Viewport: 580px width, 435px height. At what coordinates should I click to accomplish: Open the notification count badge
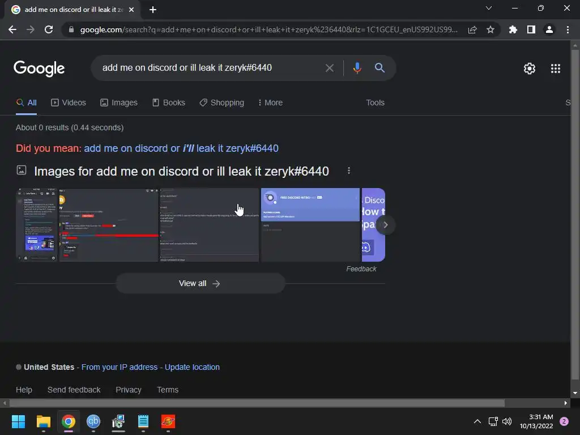pos(564,421)
